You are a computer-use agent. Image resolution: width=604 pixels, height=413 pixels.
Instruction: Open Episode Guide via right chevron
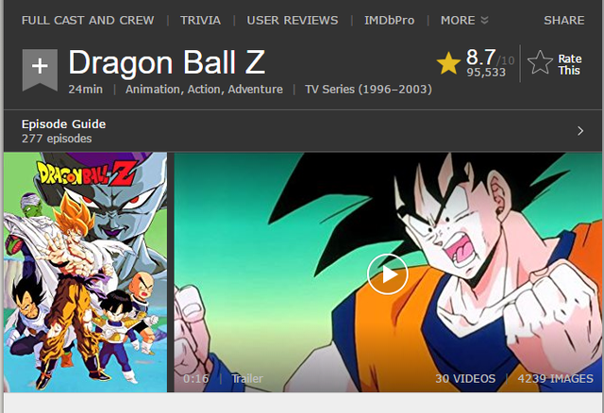[x=580, y=131]
